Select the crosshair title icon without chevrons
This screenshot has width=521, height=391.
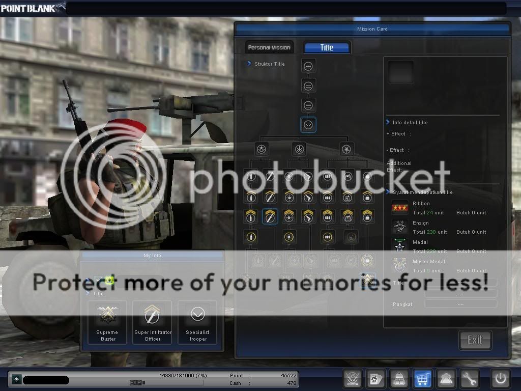(289, 177)
